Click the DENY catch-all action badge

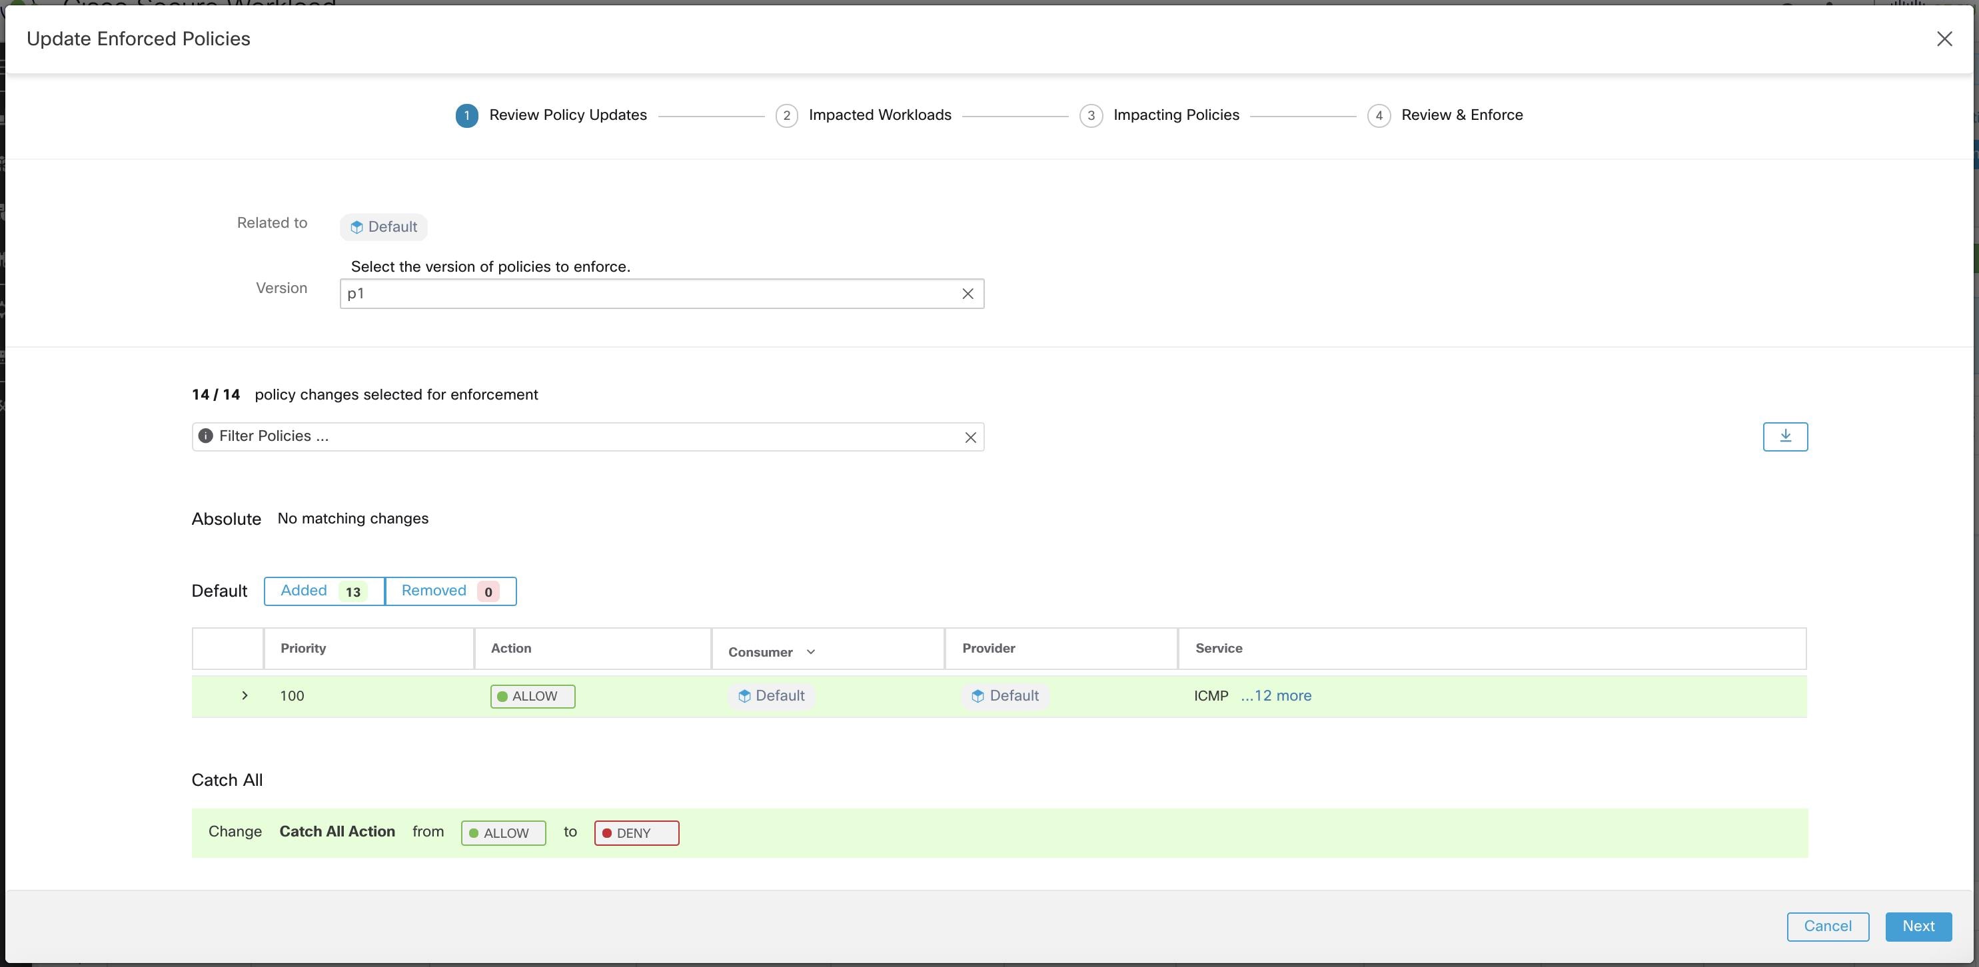pos(635,832)
